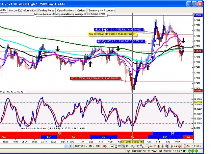Click status bar time 9/11/2008 10:17:27 AM
This screenshot has height=154, width=211.
point(173,151)
